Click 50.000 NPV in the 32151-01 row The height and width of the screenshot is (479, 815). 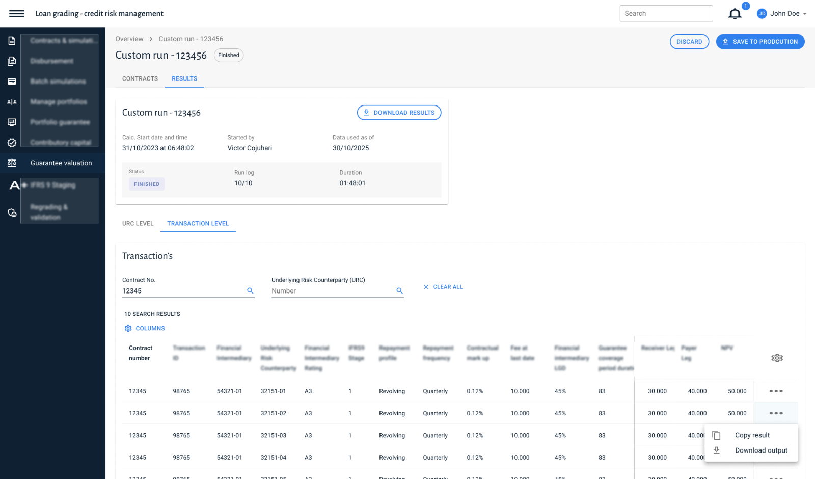[x=737, y=391]
